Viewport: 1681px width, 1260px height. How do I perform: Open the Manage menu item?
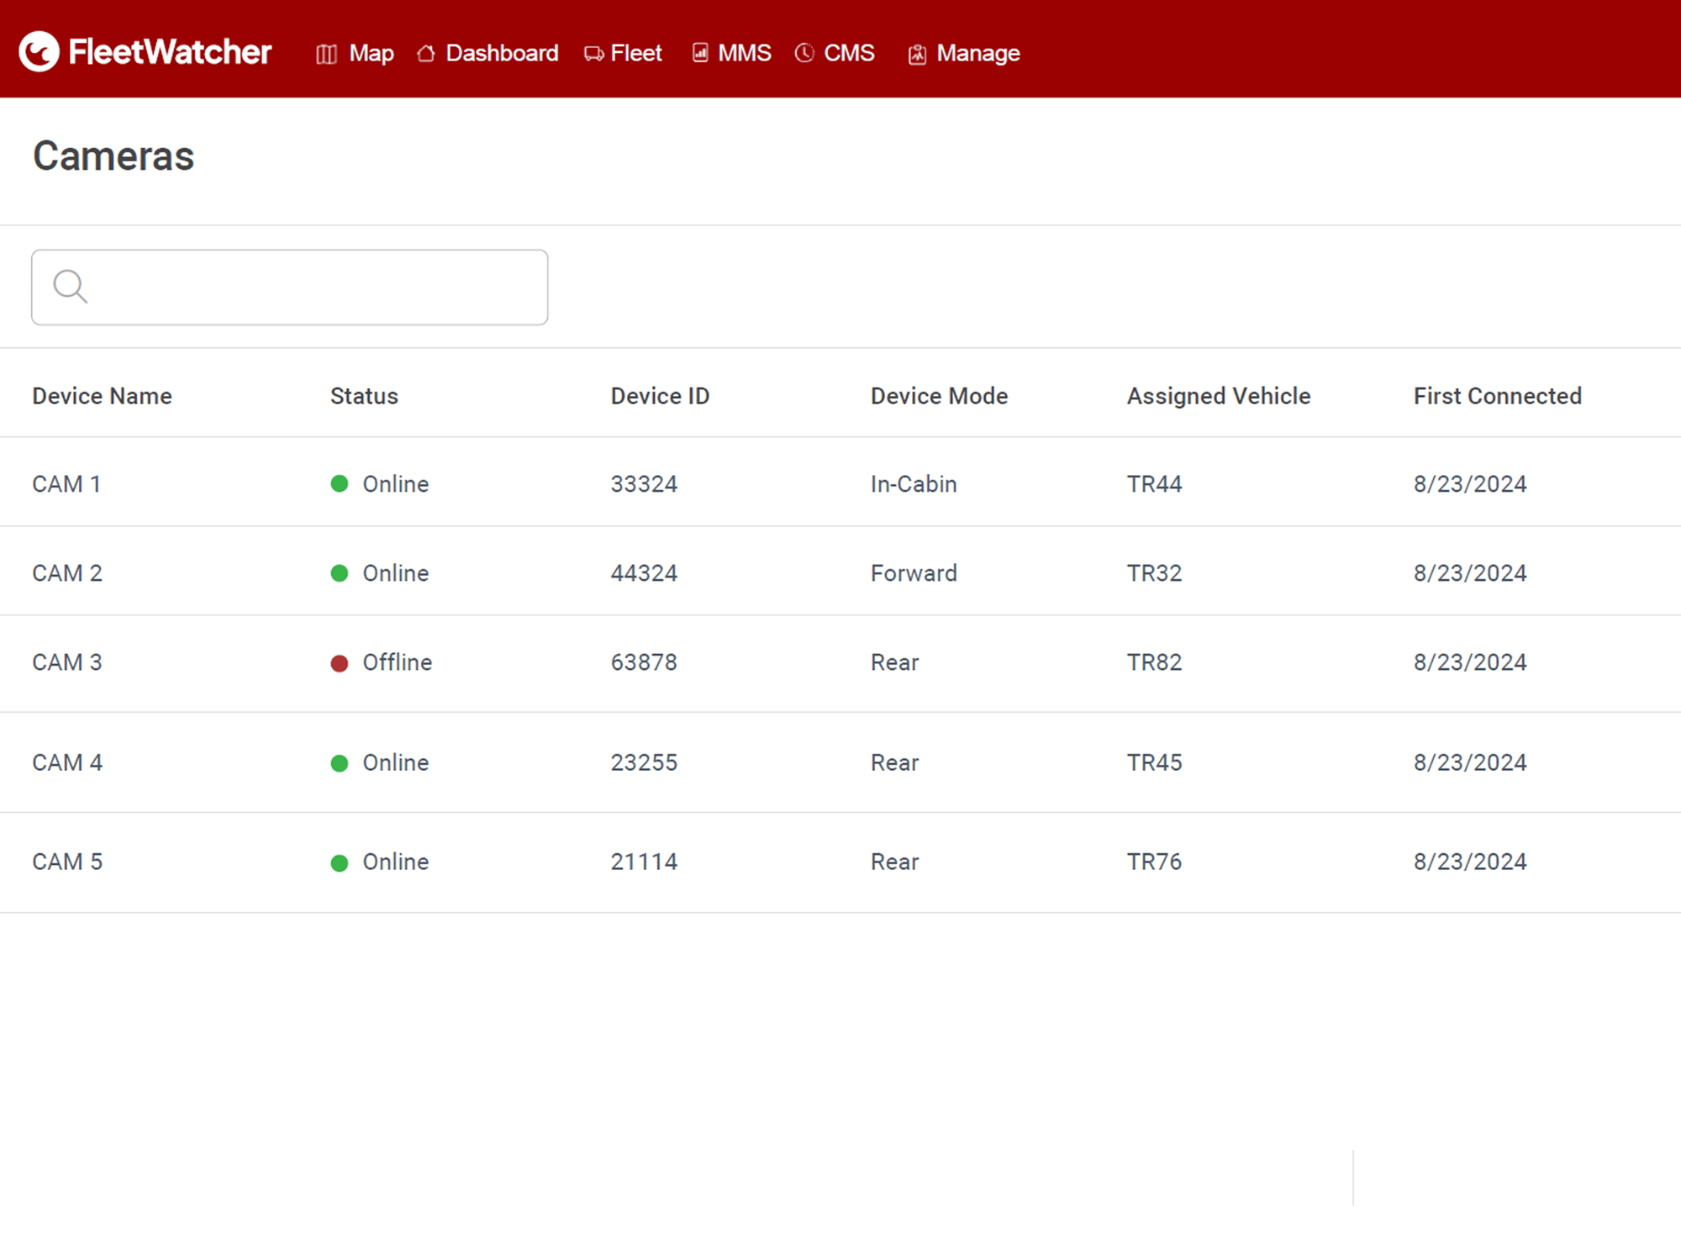click(x=978, y=53)
